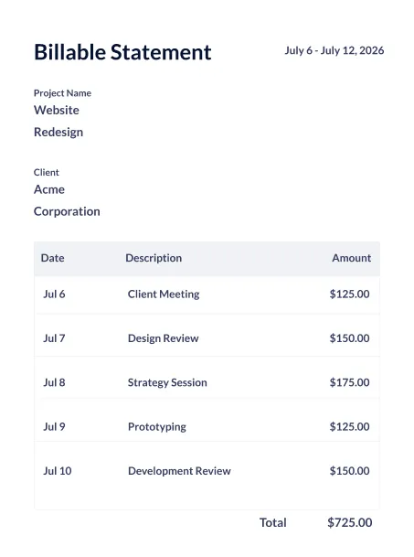
Task: Click the Date column header
Action: 52,258
